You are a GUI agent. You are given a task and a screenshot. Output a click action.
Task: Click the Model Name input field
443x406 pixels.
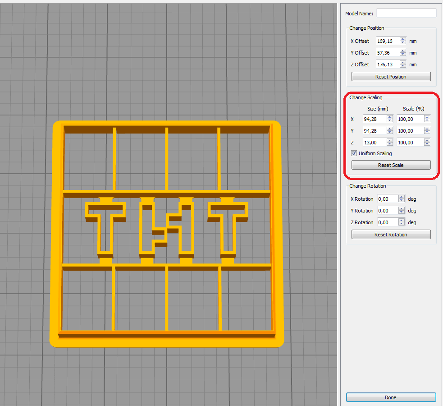(x=406, y=13)
